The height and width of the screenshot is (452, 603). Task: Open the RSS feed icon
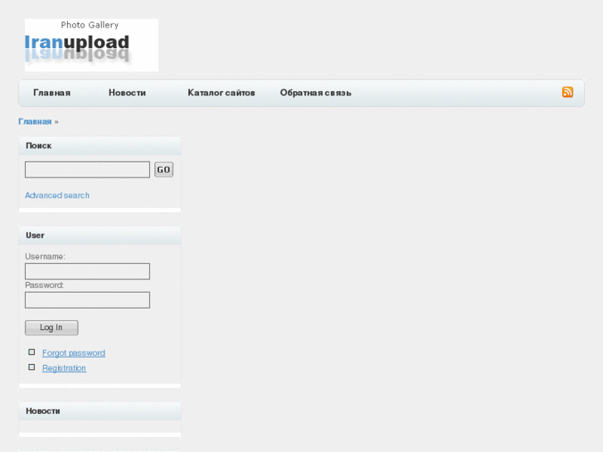coord(567,92)
